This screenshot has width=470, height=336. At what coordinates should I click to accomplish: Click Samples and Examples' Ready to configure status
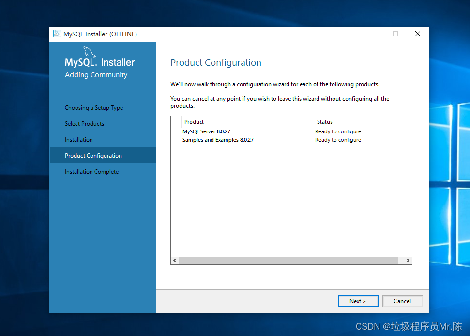[x=338, y=140]
